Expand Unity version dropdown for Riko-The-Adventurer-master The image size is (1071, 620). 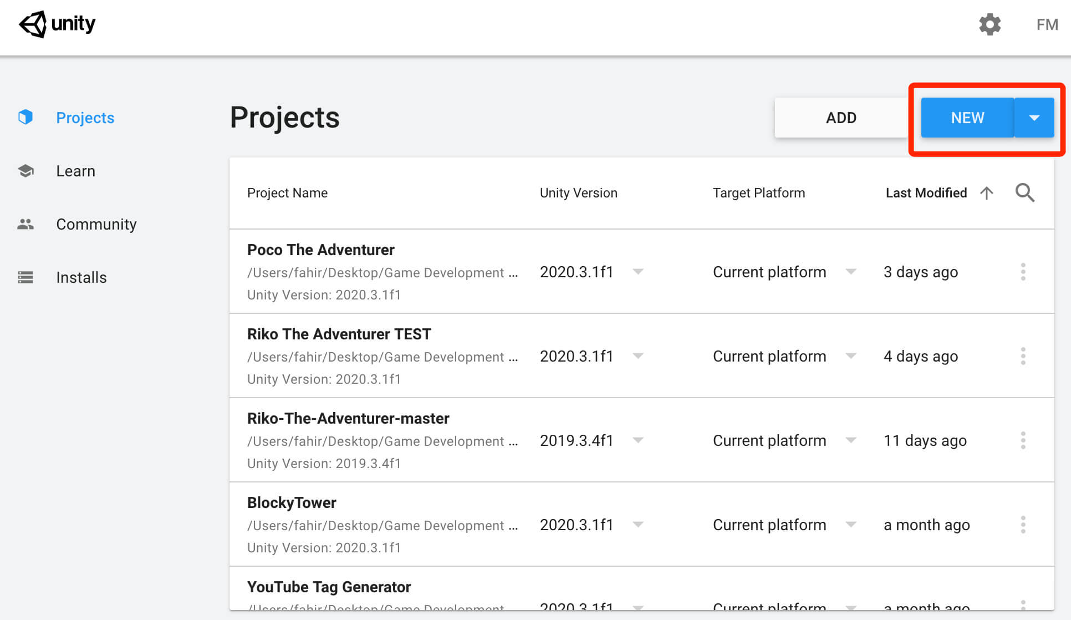[x=638, y=440]
